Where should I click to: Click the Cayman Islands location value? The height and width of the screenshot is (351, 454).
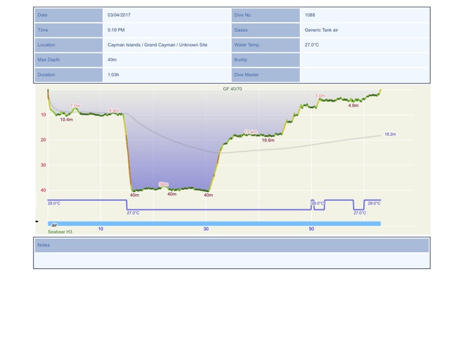157,45
